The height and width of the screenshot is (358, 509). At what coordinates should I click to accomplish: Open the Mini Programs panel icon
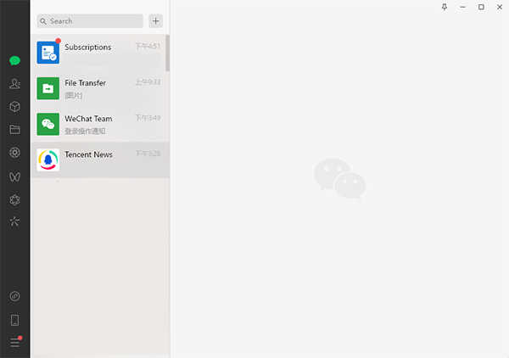tap(14, 296)
